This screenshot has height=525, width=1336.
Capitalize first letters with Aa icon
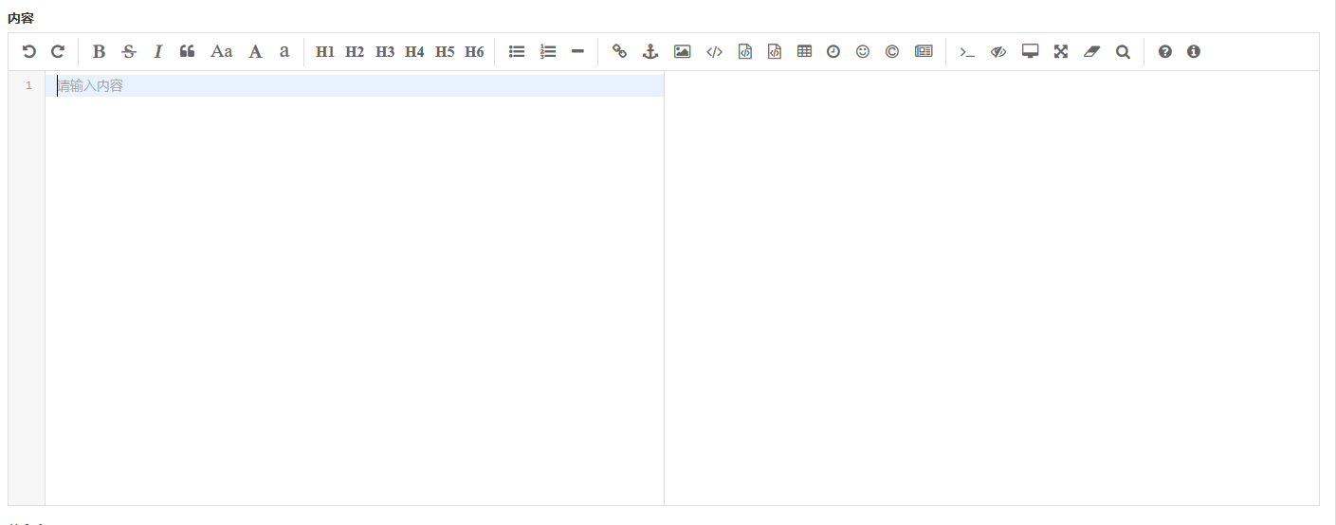221,52
